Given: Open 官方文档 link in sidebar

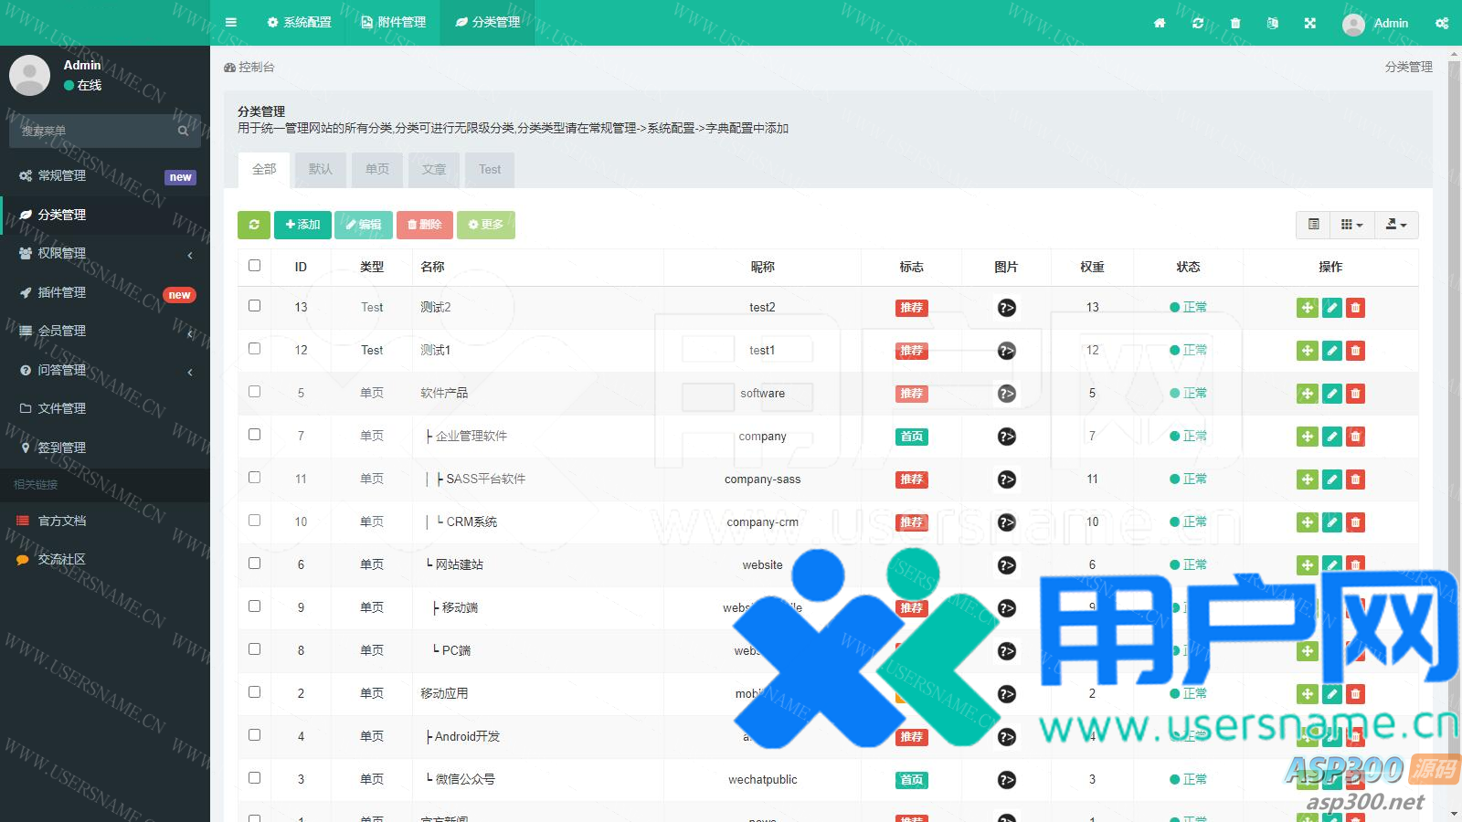Looking at the screenshot, I should (x=105, y=521).
